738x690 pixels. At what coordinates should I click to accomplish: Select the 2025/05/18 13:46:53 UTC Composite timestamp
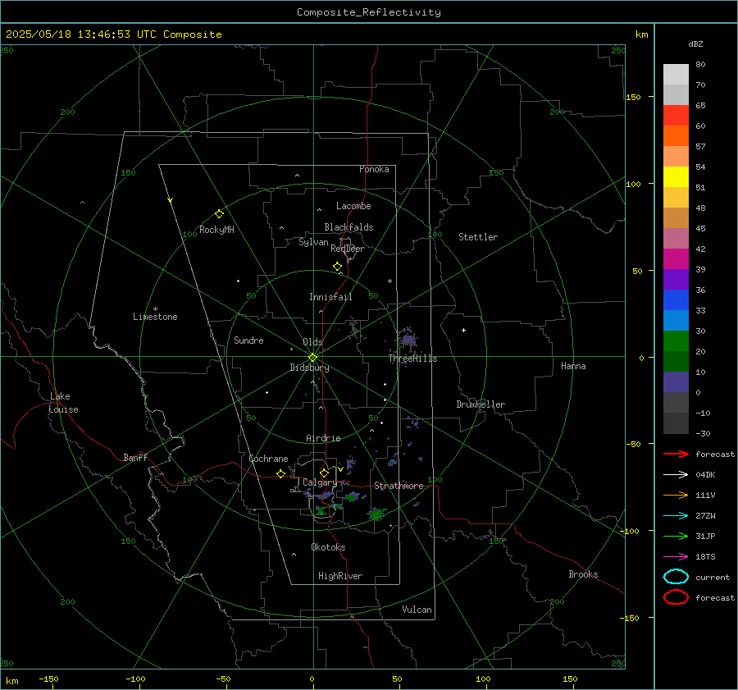coord(113,34)
